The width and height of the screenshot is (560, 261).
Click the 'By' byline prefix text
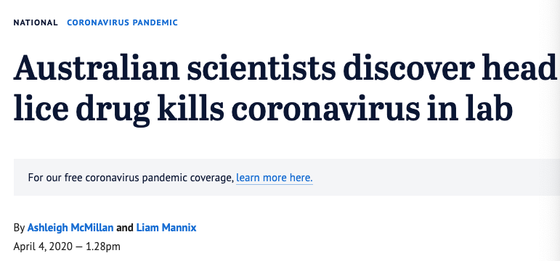point(20,228)
